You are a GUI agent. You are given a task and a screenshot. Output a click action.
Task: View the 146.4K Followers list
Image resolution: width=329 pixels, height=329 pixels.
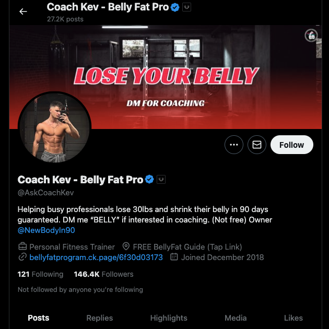click(x=103, y=274)
